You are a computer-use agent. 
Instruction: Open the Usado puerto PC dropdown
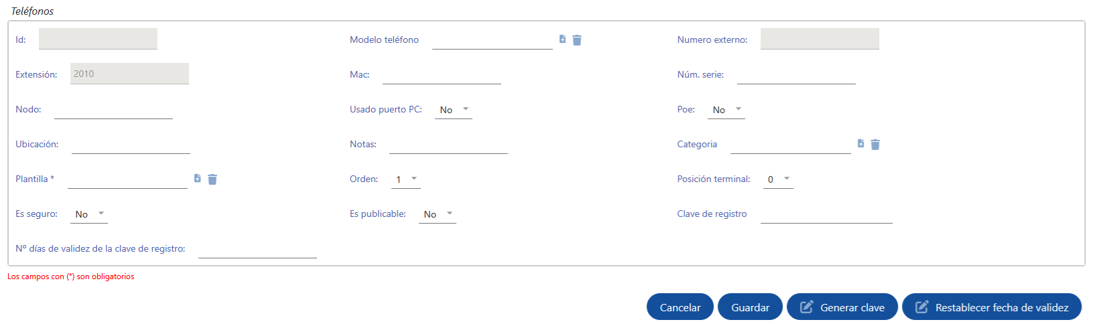(455, 110)
